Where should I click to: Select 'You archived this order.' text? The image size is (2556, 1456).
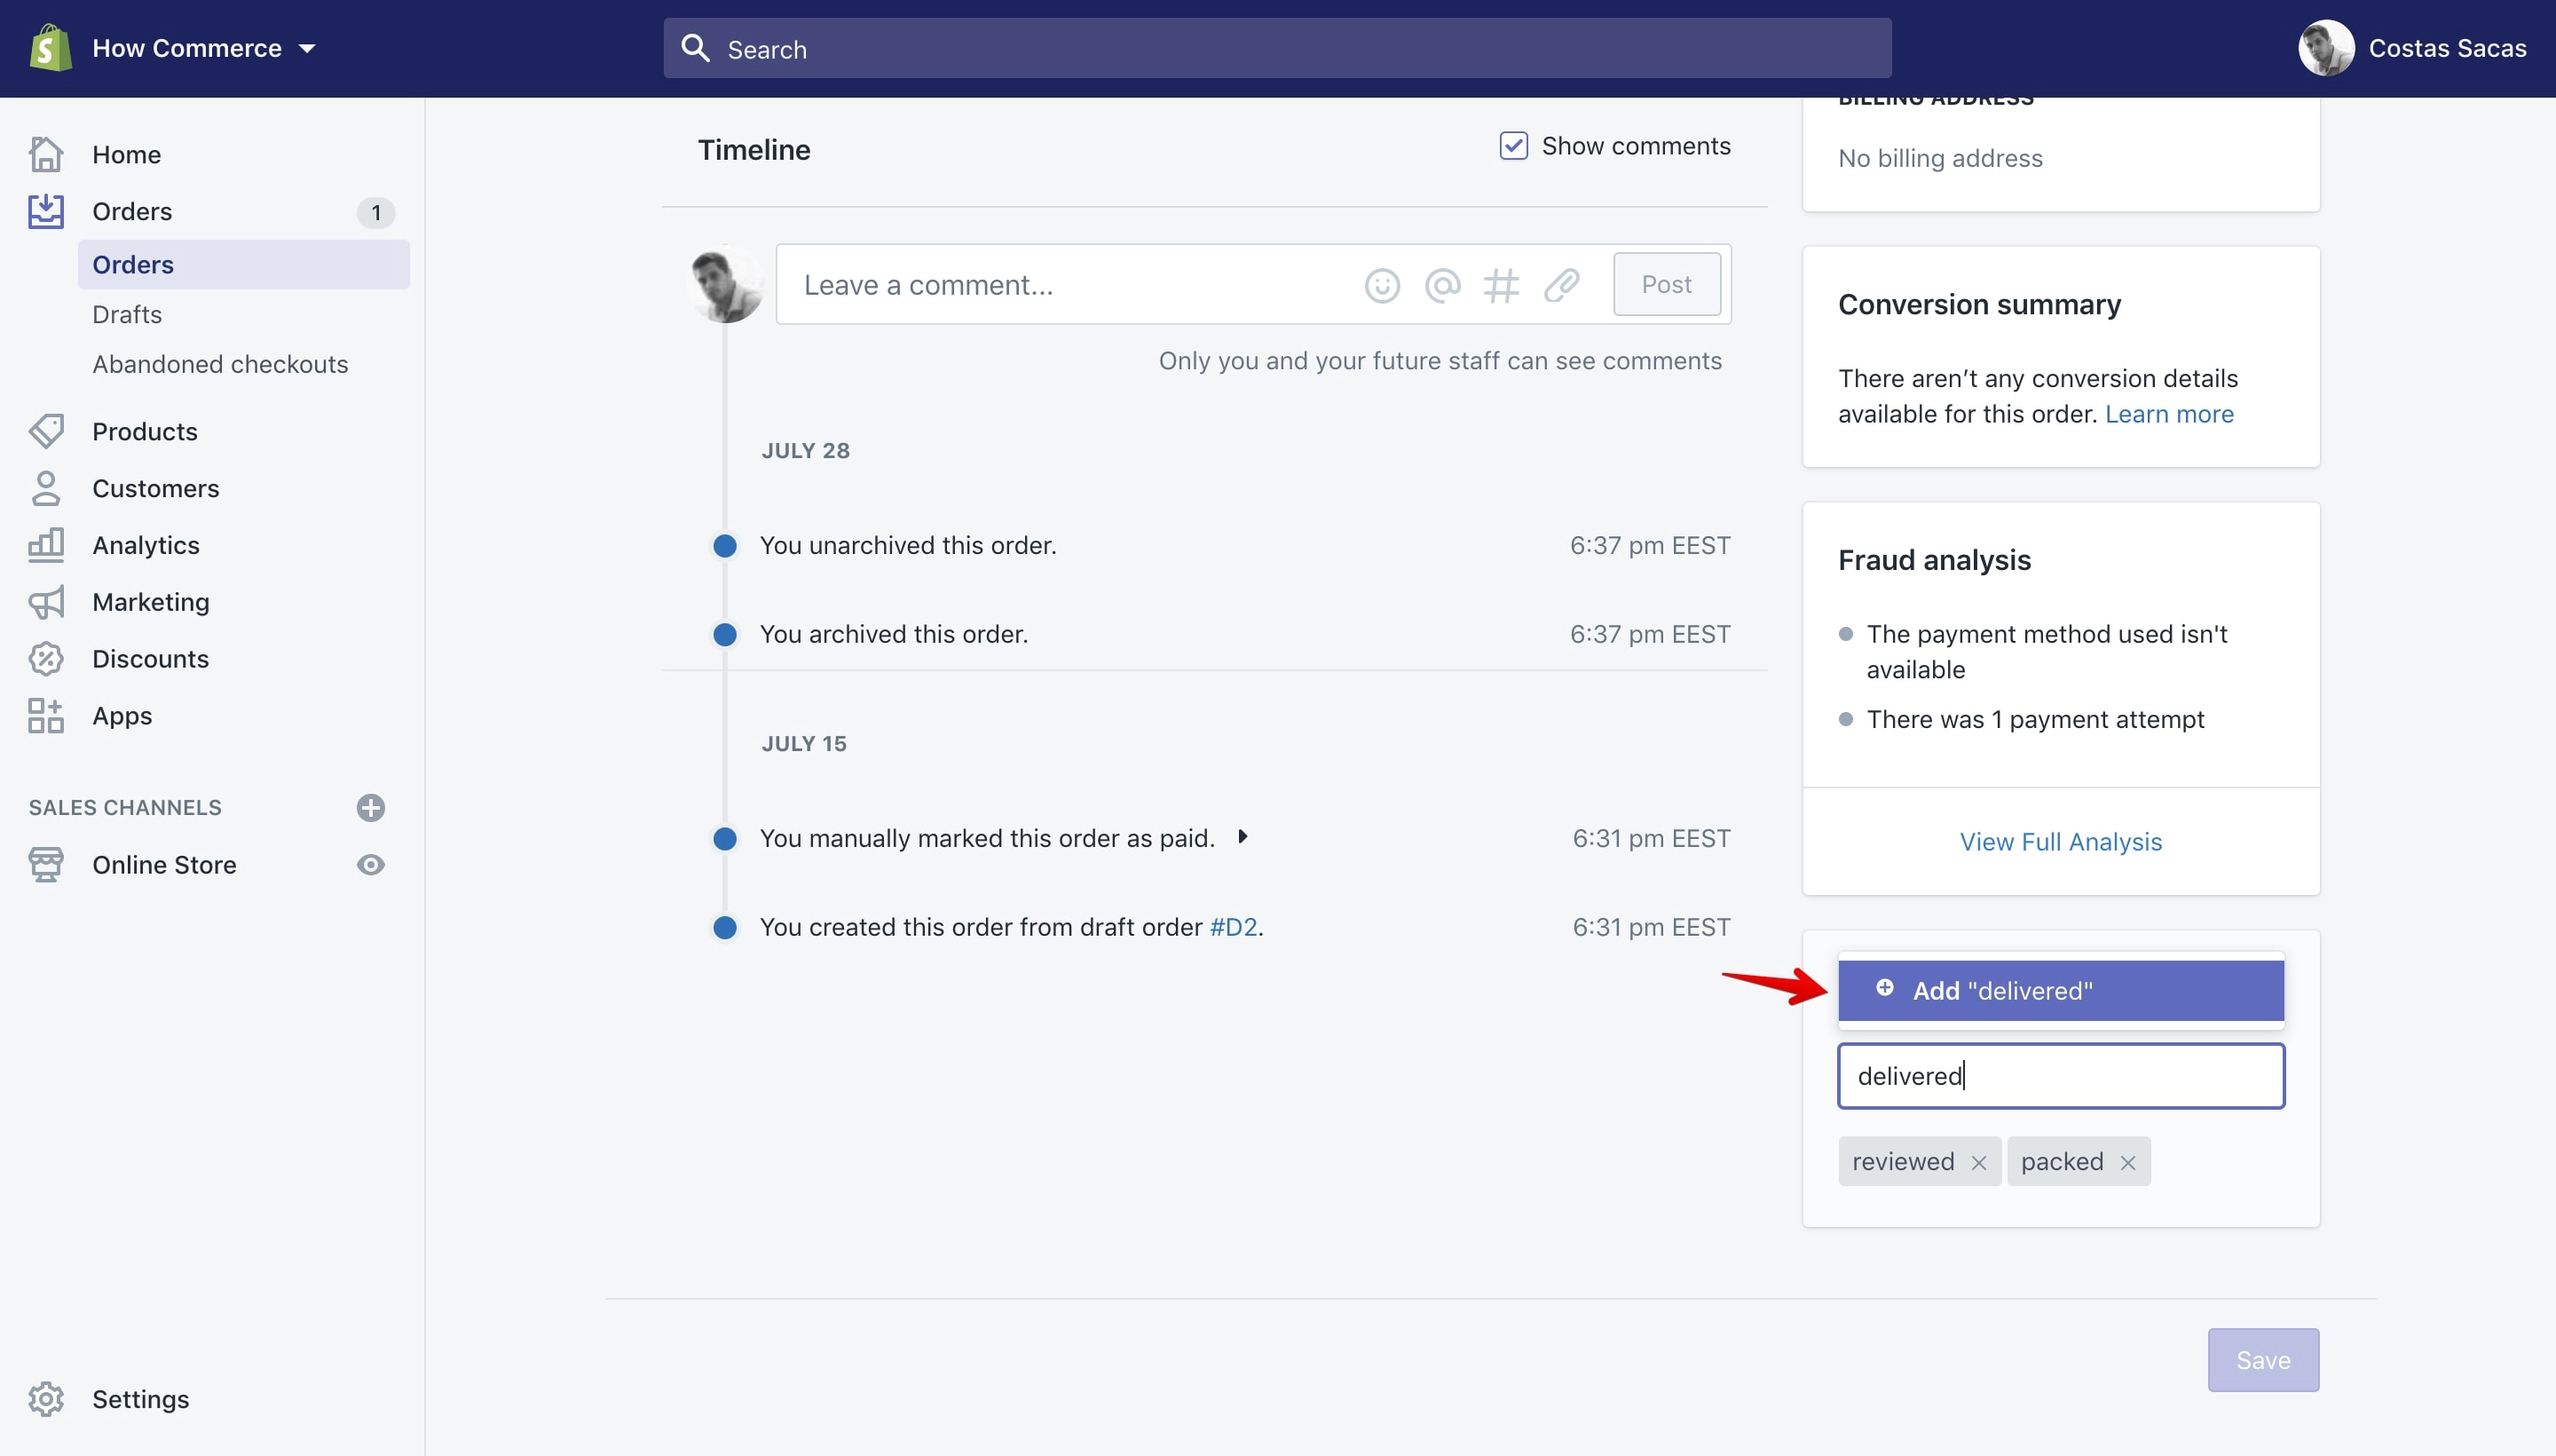(x=894, y=635)
